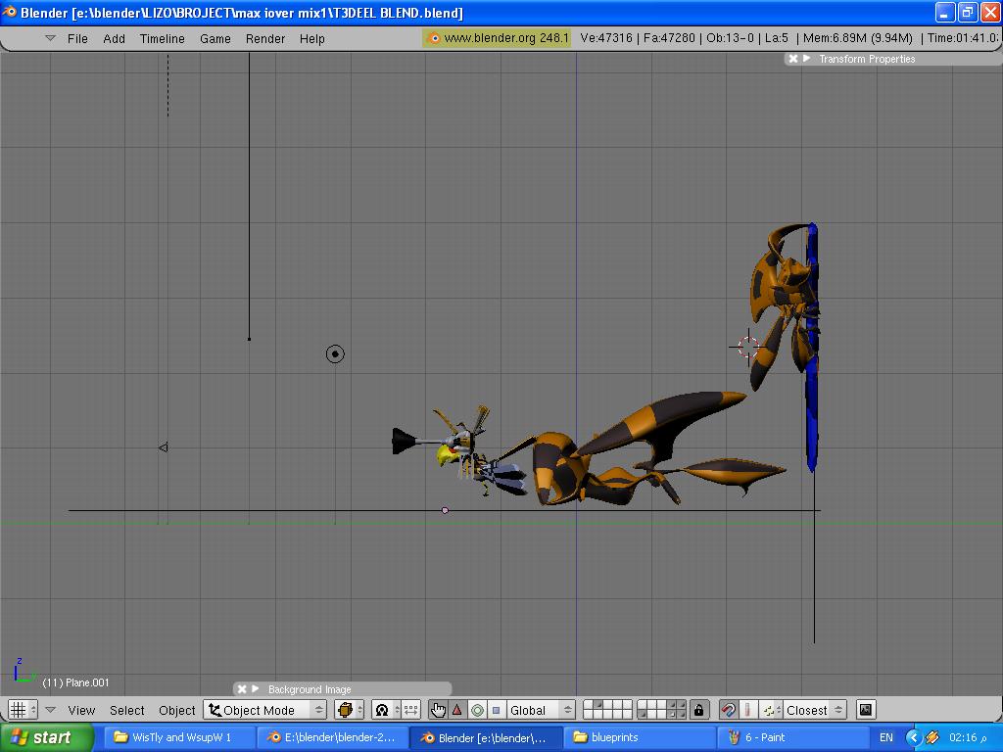Expand hidden system tray icons arrow

coord(914,738)
